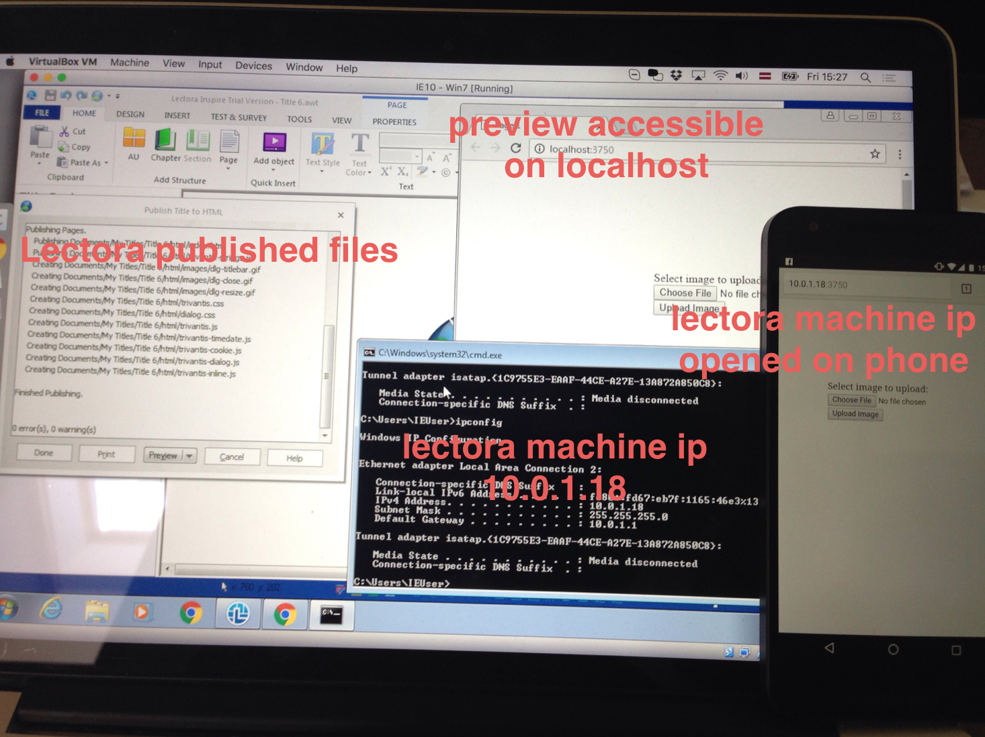Click the localhost:3750 address bar
The width and height of the screenshot is (985, 737).
click(706, 151)
